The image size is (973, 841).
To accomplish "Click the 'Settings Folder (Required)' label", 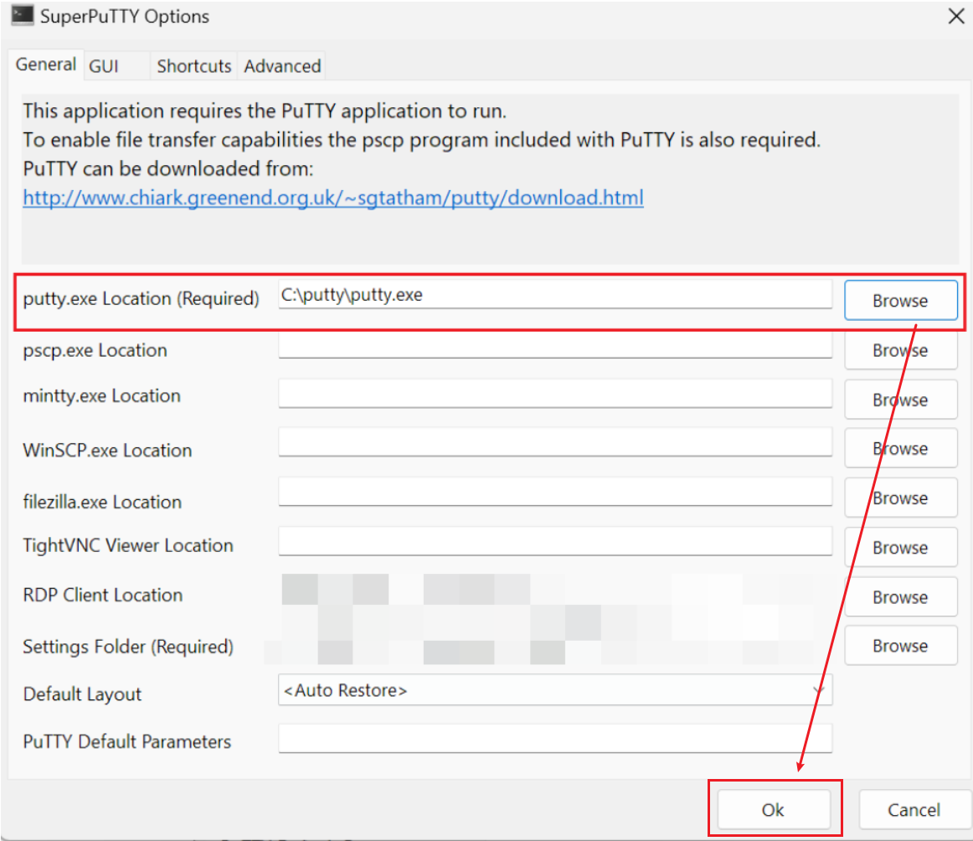I will coord(128,647).
